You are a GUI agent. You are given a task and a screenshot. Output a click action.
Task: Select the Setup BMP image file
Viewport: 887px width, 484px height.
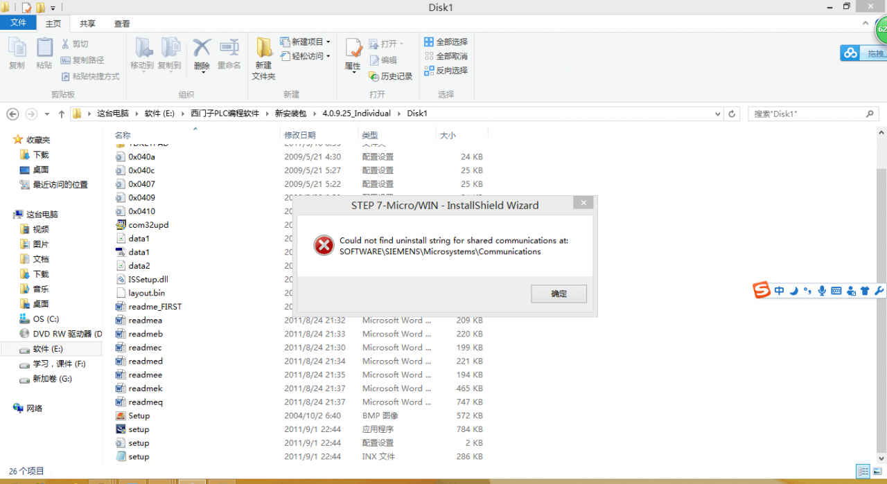tap(139, 415)
